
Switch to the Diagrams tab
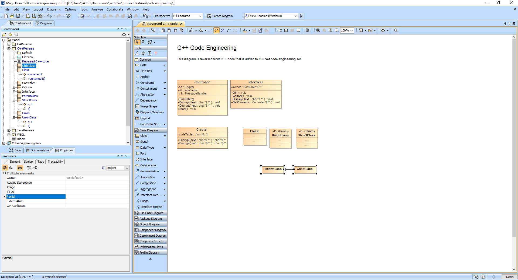pos(44,23)
